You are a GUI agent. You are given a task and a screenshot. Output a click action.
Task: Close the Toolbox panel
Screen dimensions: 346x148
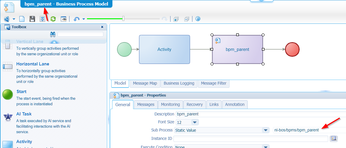pos(102,27)
